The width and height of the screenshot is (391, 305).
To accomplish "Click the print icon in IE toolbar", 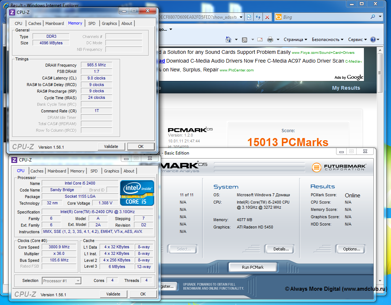I will click(270, 40).
